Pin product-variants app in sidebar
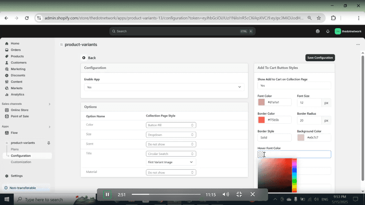This screenshot has height=205, width=365. (48, 143)
